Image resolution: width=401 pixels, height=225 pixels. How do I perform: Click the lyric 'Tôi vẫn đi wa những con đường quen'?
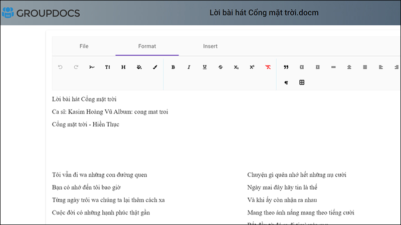(x=99, y=174)
